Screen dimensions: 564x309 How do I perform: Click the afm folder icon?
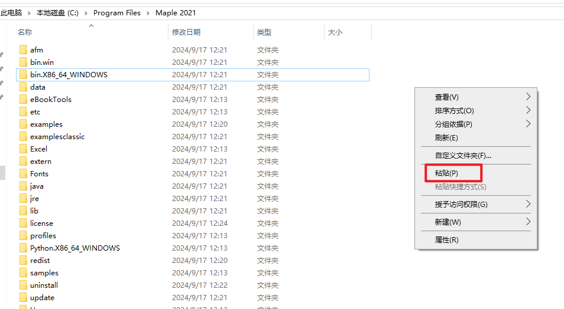[x=24, y=50]
